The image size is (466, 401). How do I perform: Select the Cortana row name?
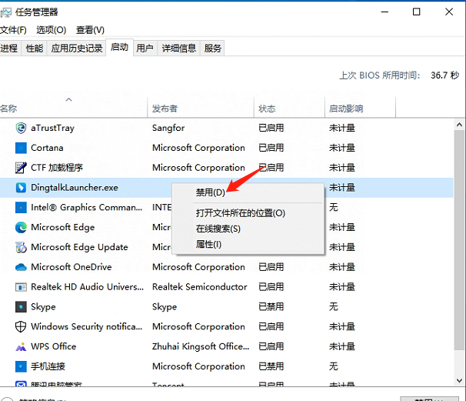(47, 148)
